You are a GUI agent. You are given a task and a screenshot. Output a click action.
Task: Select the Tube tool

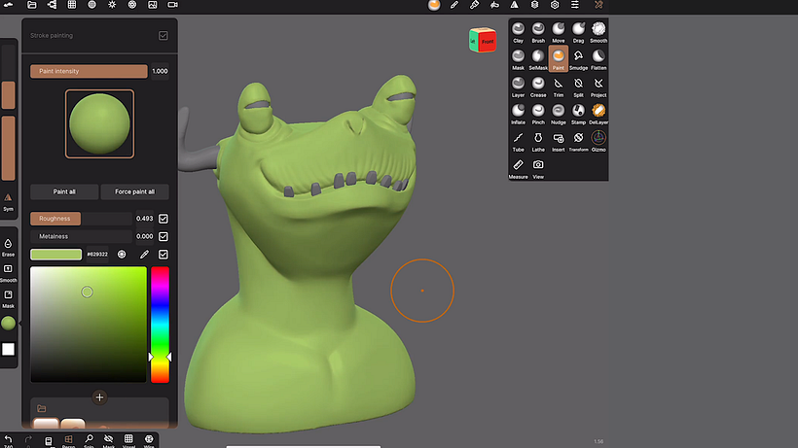(x=518, y=142)
